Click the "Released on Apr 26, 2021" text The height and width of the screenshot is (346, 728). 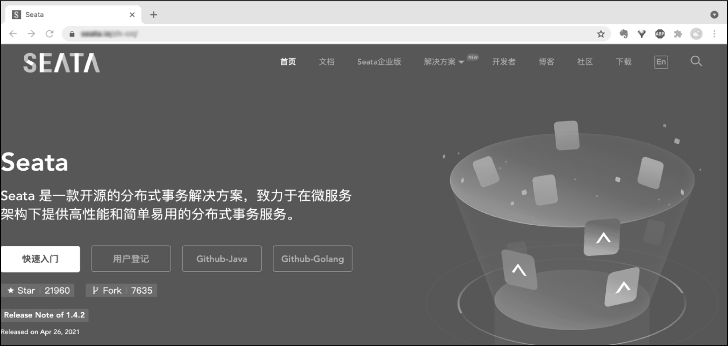(x=40, y=332)
